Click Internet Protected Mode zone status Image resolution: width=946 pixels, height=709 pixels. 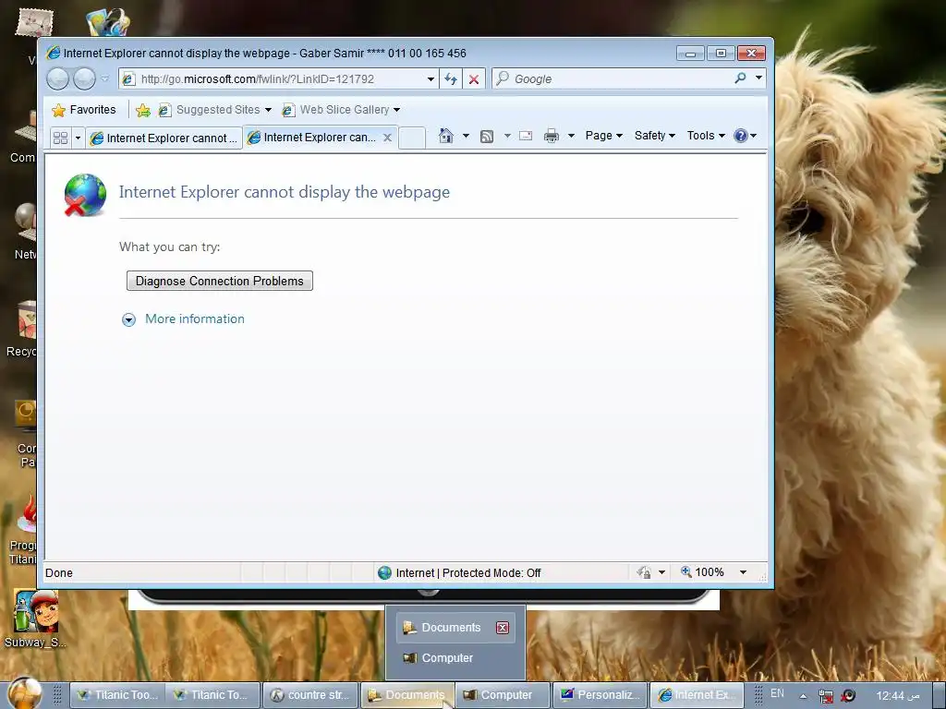tap(459, 572)
